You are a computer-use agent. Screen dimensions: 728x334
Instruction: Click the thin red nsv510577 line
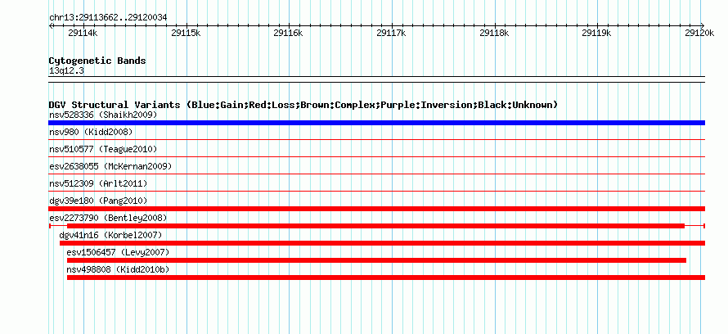pos(376,156)
